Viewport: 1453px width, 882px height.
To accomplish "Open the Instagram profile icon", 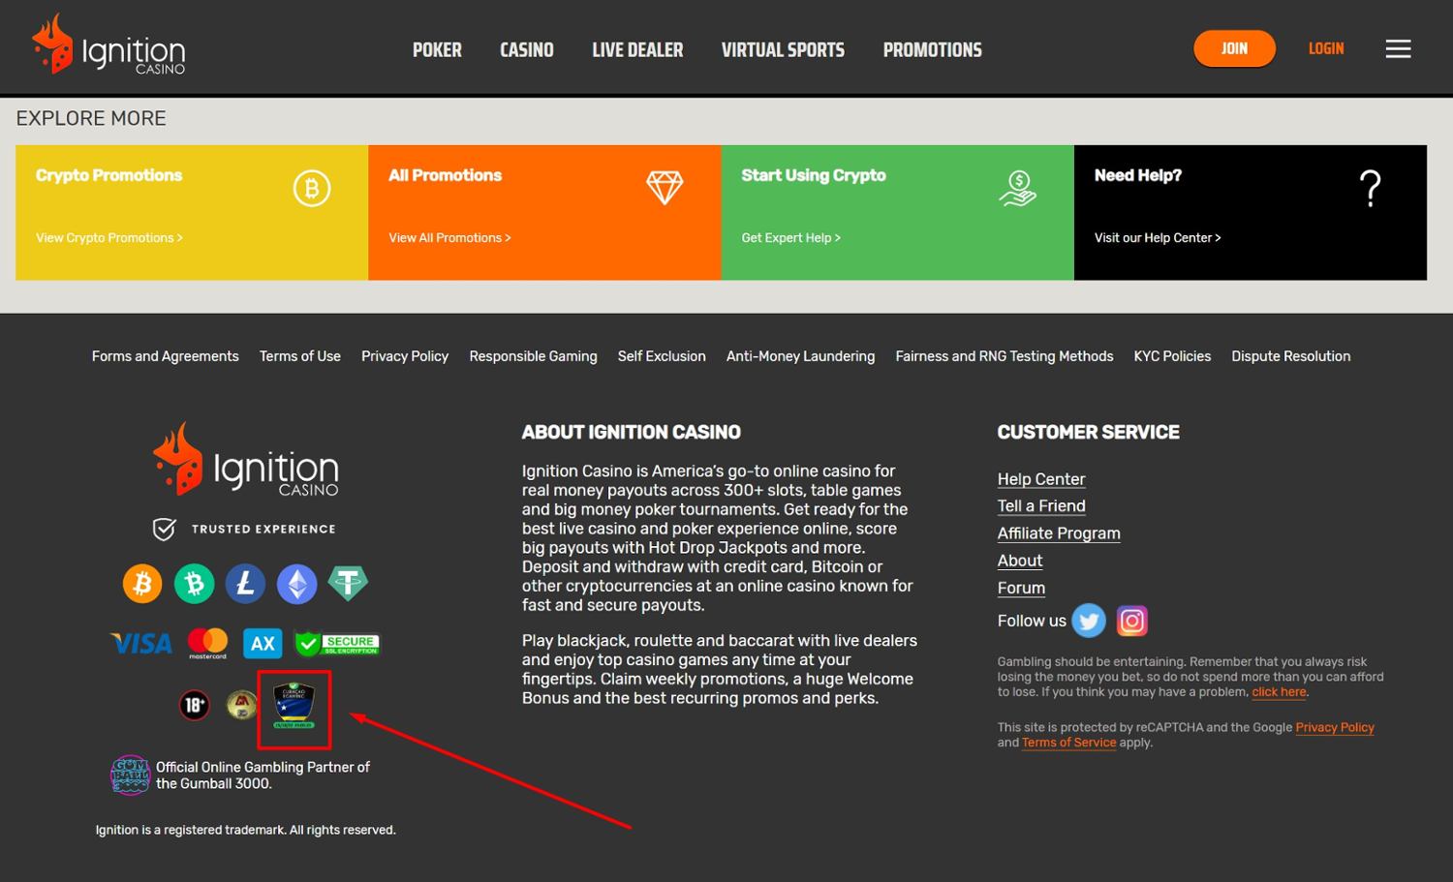I will pyautogui.click(x=1131, y=621).
